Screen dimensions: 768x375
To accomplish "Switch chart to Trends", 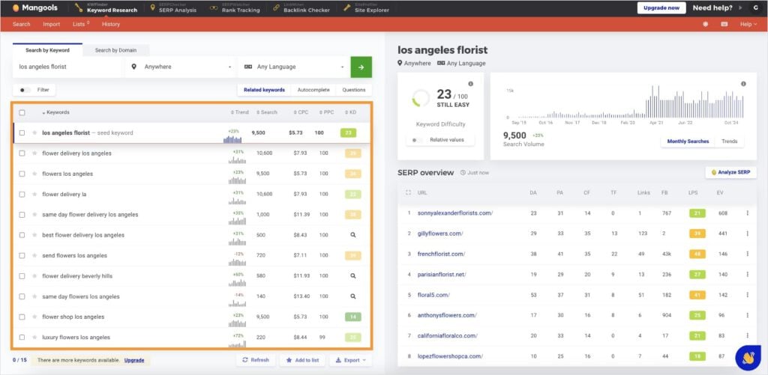I will point(729,141).
